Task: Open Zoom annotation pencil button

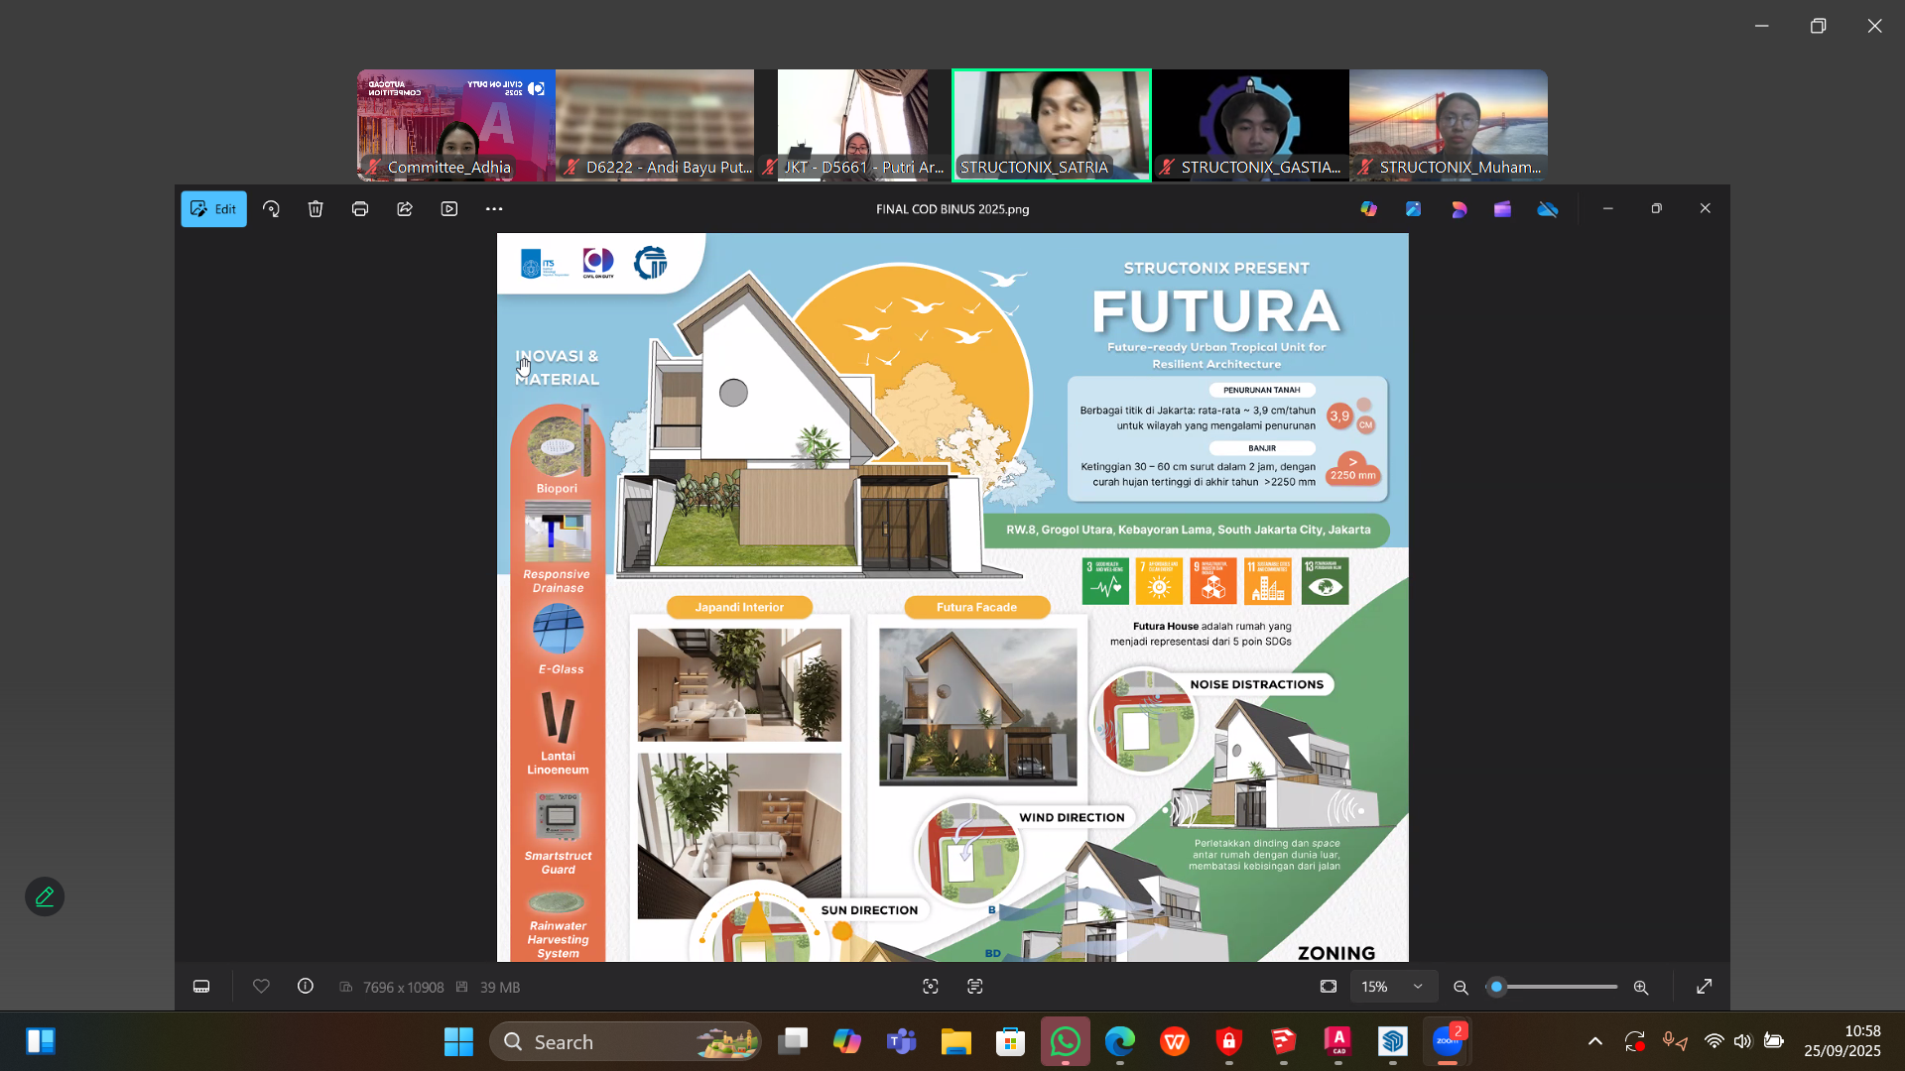Action: click(45, 896)
